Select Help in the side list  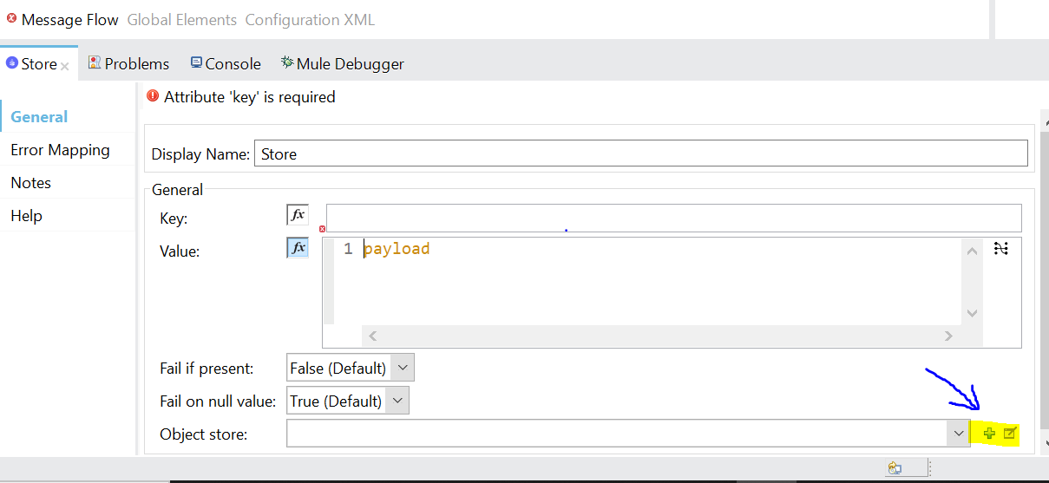coord(26,215)
